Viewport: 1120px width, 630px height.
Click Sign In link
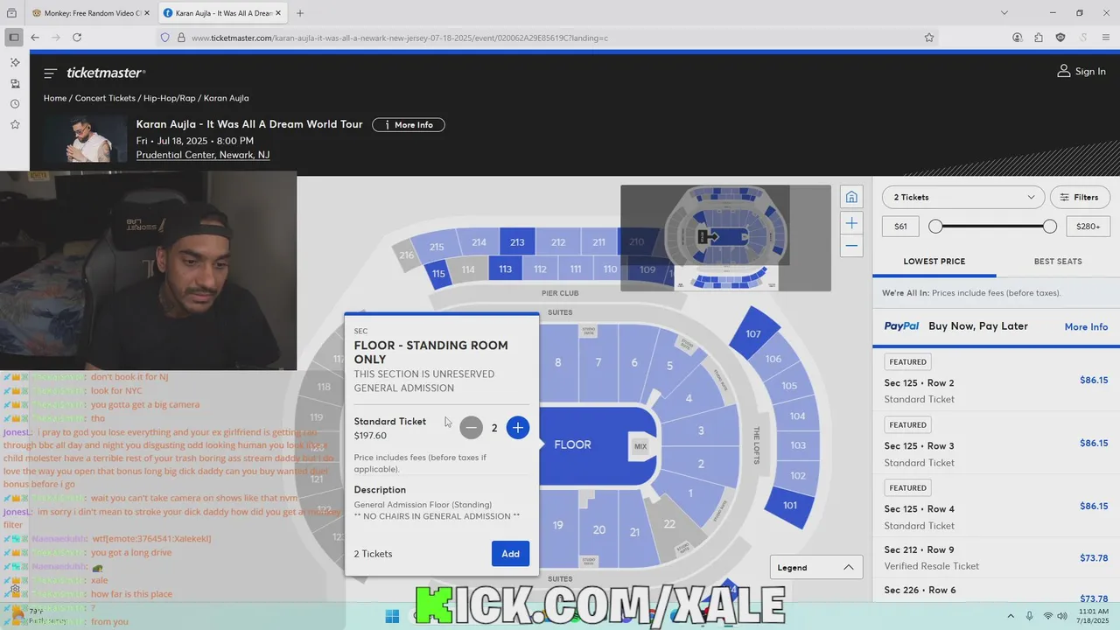point(1090,72)
